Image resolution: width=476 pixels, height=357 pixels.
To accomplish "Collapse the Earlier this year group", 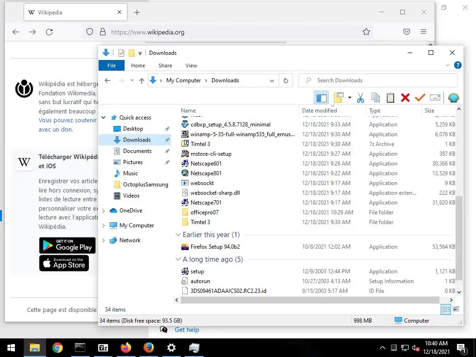I will click(178, 234).
